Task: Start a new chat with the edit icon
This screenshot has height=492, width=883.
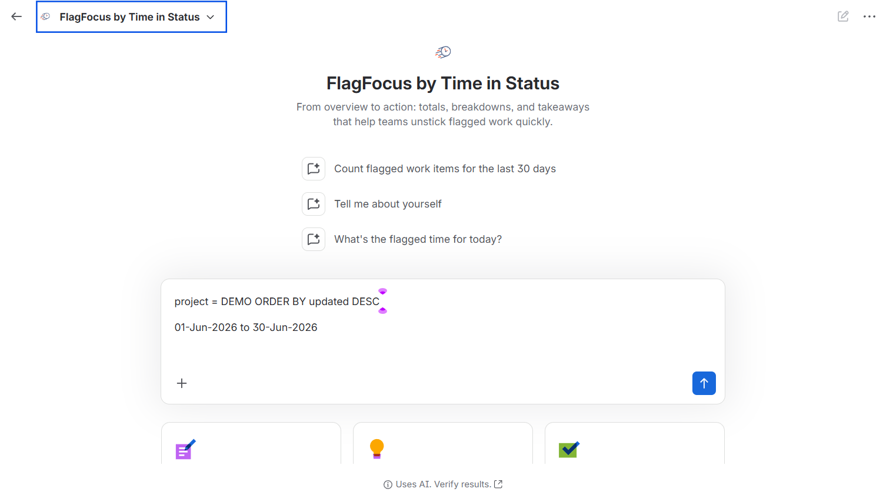Action: click(843, 16)
